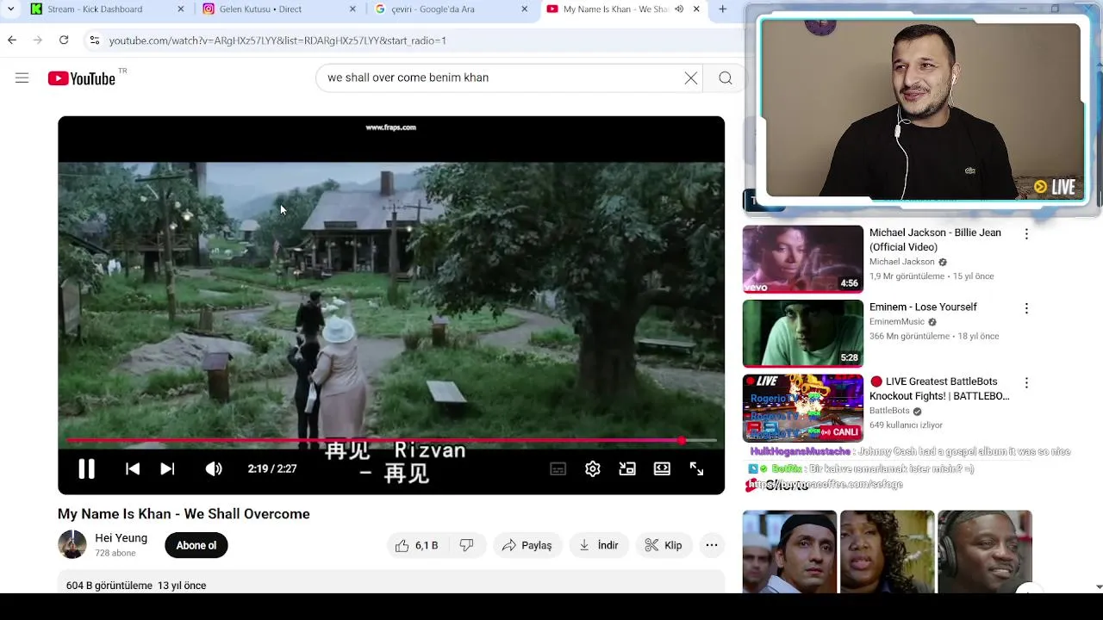Image resolution: width=1103 pixels, height=620 pixels.
Task: Open options menu for Billie Jean video
Action: [x=1026, y=234]
